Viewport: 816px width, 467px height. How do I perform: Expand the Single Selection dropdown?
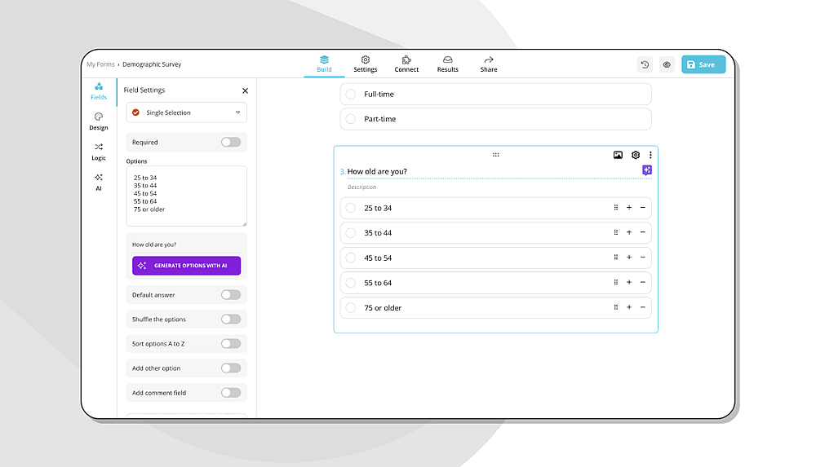pyautogui.click(x=186, y=112)
